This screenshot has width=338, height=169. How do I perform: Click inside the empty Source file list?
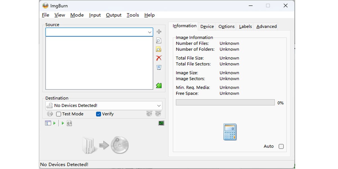(99, 63)
